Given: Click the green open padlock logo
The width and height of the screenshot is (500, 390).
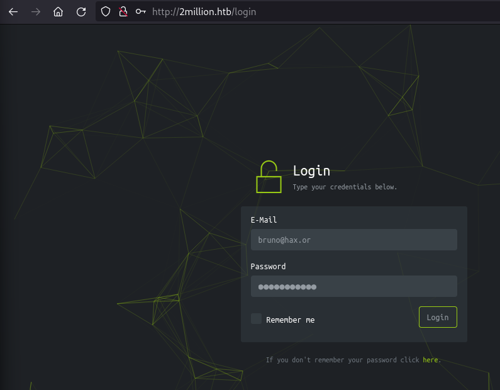Looking at the screenshot, I should tap(269, 177).
